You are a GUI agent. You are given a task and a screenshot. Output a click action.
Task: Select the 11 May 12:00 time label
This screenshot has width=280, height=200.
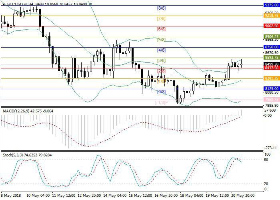point(64,195)
